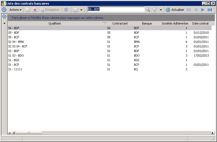This screenshot has width=217, height=142.
Task: Click the Enregistrer save button
Action: pyautogui.click(x=50, y=10)
